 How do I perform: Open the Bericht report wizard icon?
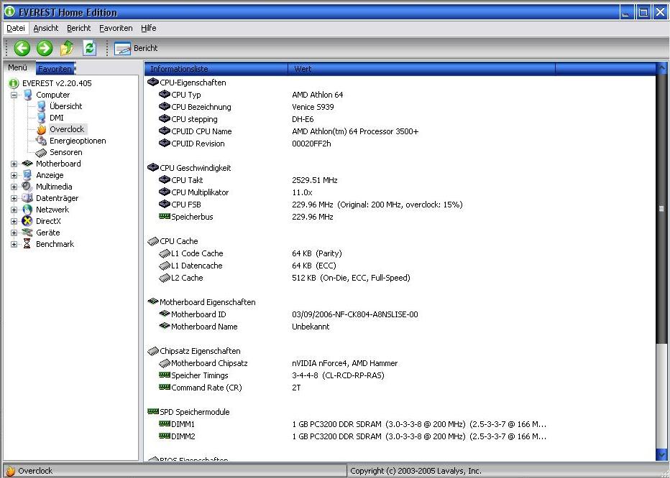coord(122,49)
